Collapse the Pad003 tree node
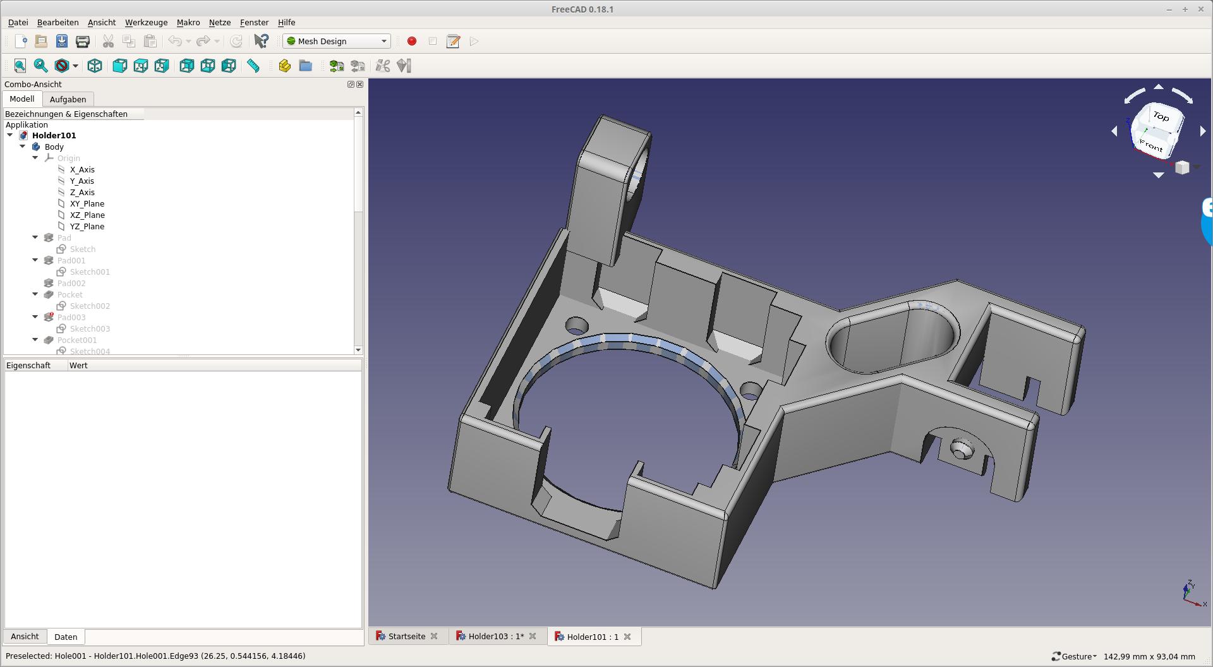This screenshot has width=1213, height=667. [x=35, y=317]
